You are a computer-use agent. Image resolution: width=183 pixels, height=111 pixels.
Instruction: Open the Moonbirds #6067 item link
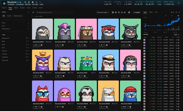61,42
